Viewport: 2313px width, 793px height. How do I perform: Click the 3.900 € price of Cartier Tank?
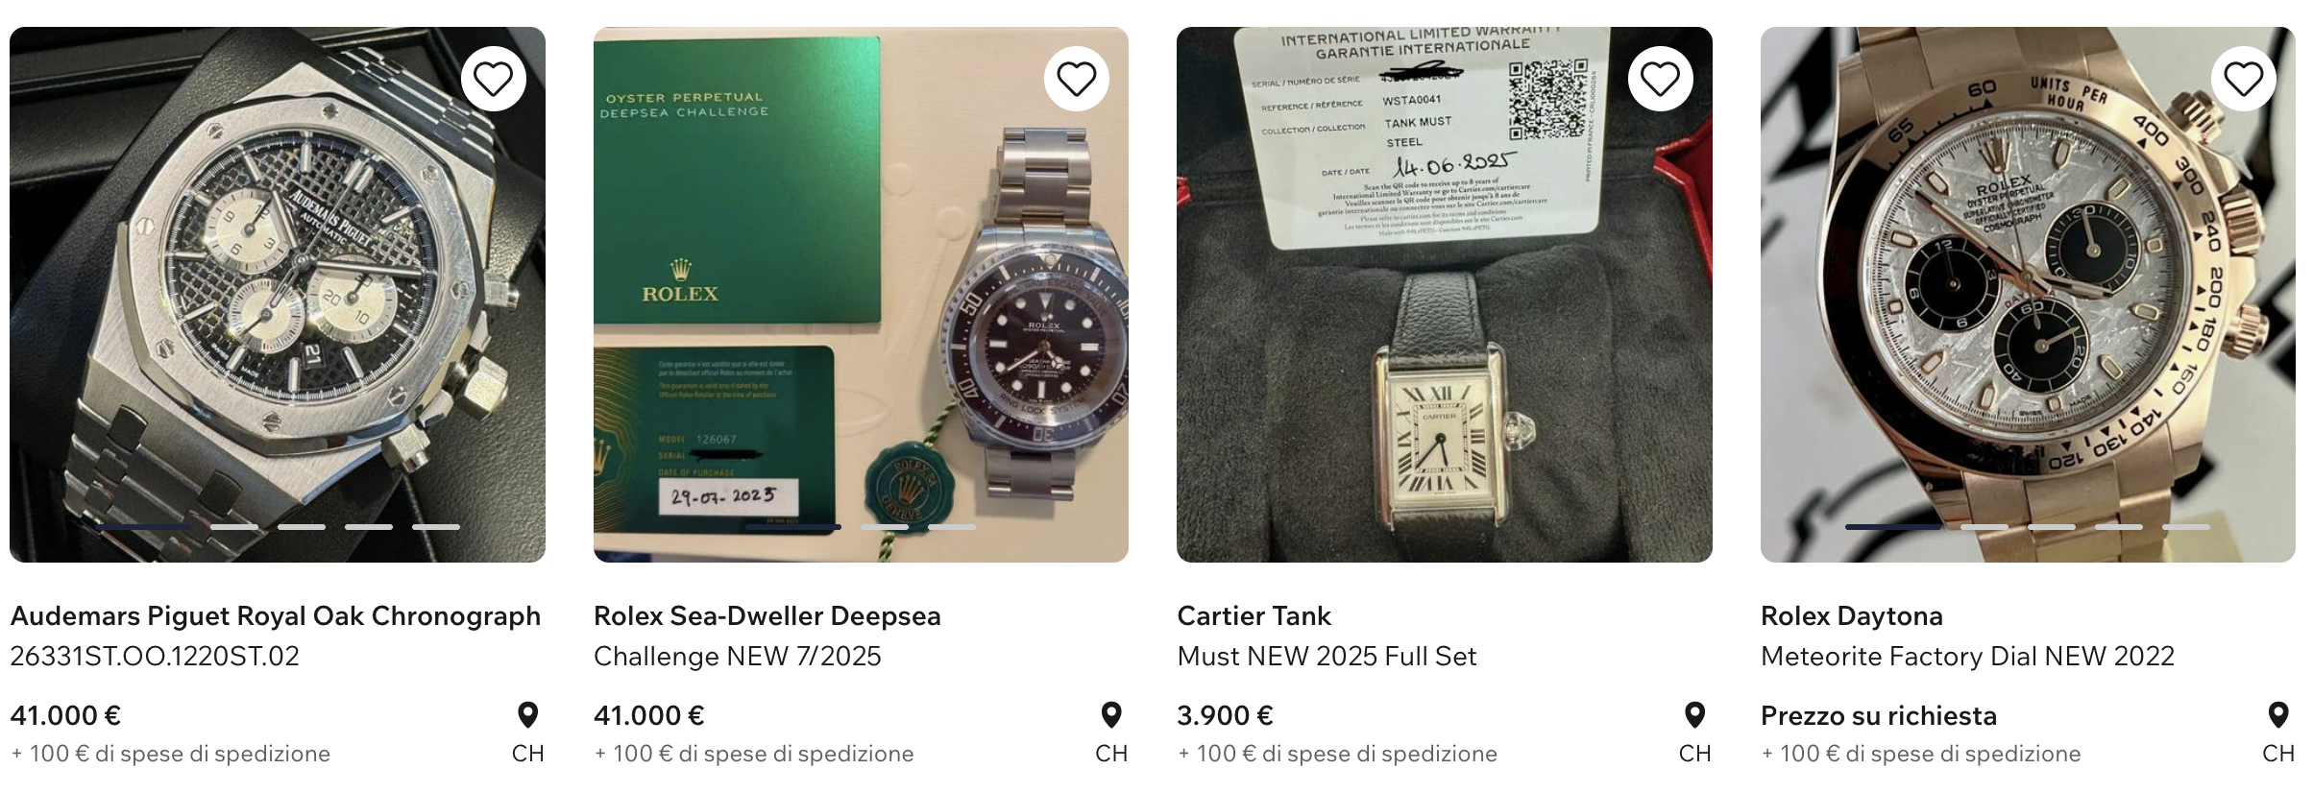[1225, 716]
